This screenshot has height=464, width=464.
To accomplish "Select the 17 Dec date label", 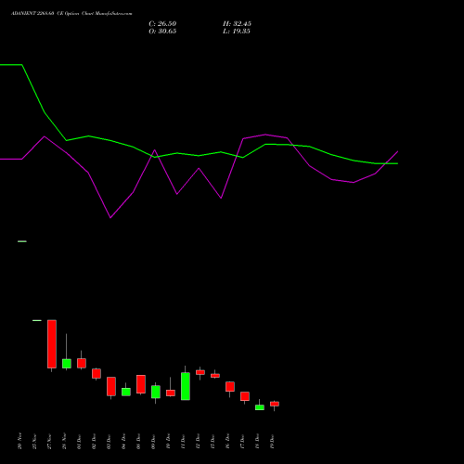I will pyautogui.click(x=242, y=441).
